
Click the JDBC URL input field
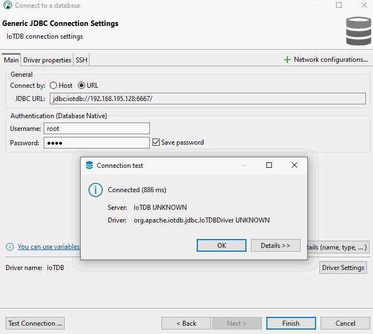[207, 98]
